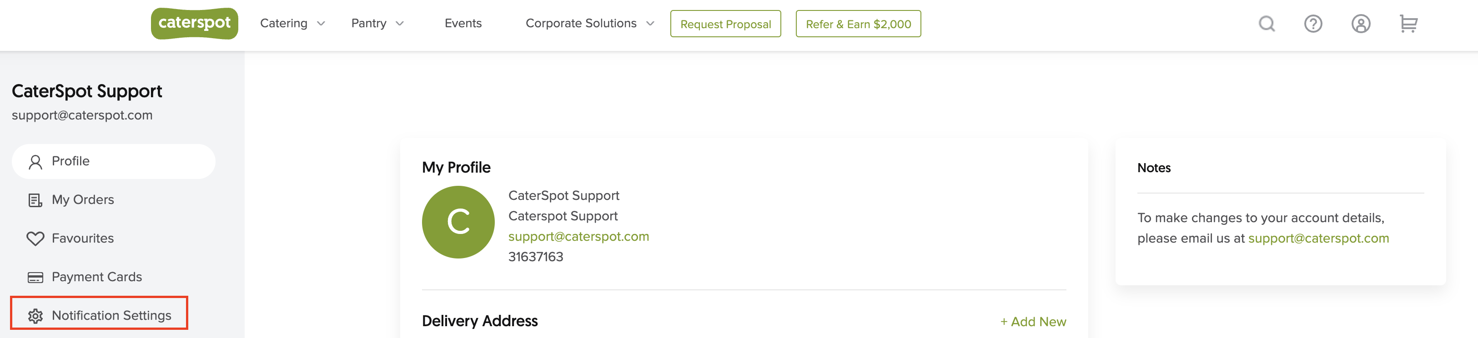1478x338 pixels.
Task: Click the green C profile avatar
Action: 458,222
